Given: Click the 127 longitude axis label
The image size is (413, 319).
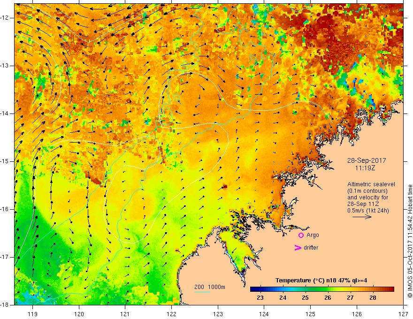Looking at the screenshot, I should 403,314.
